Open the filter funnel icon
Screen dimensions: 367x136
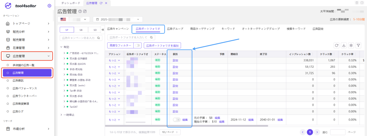[358, 46]
